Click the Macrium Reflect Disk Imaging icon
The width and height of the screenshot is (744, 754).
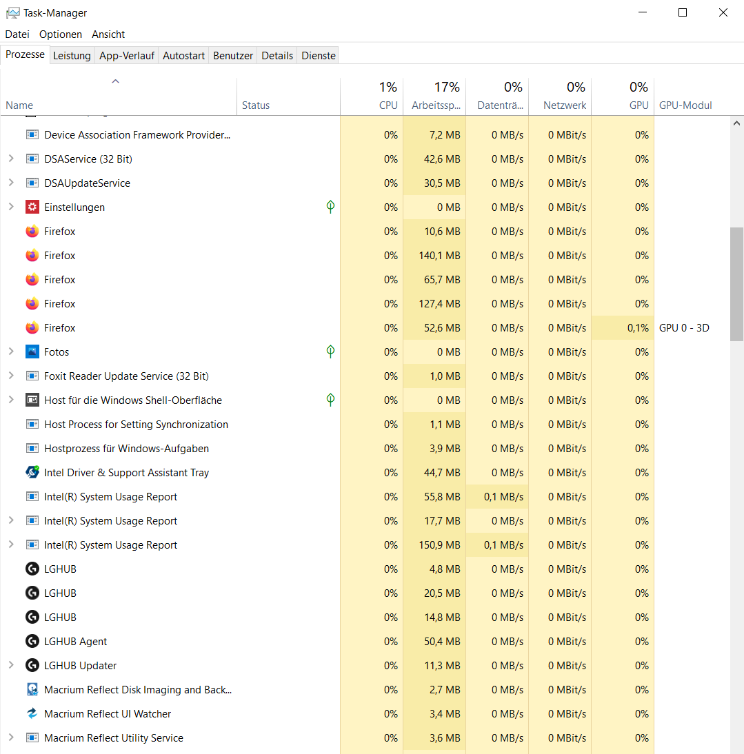tap(32, 690)
